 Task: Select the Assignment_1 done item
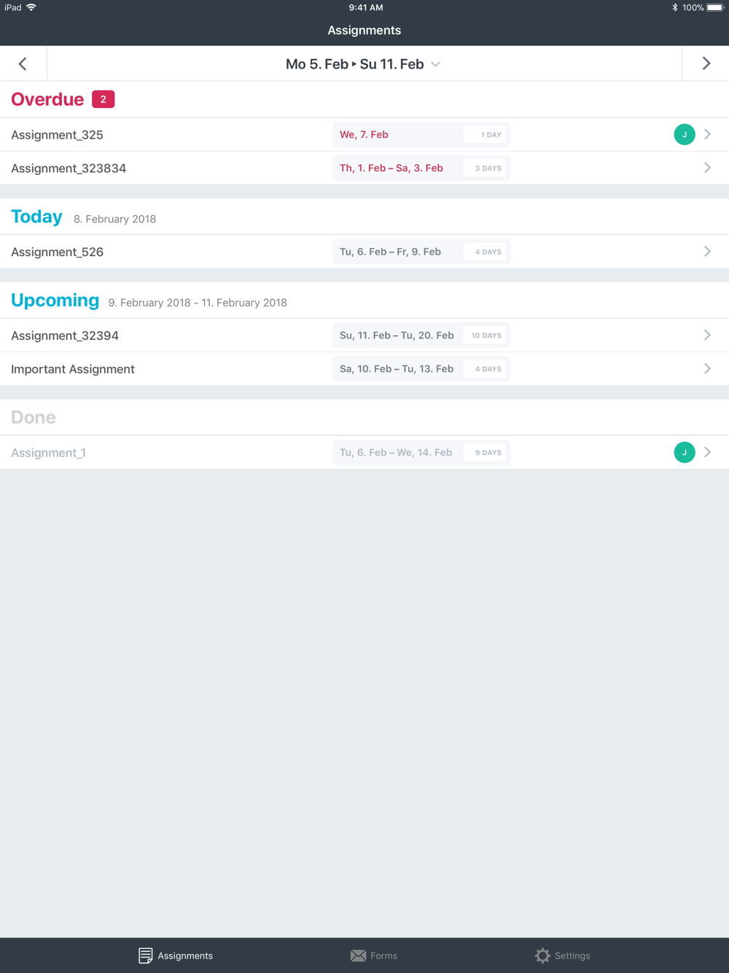[x=48, y=453]
